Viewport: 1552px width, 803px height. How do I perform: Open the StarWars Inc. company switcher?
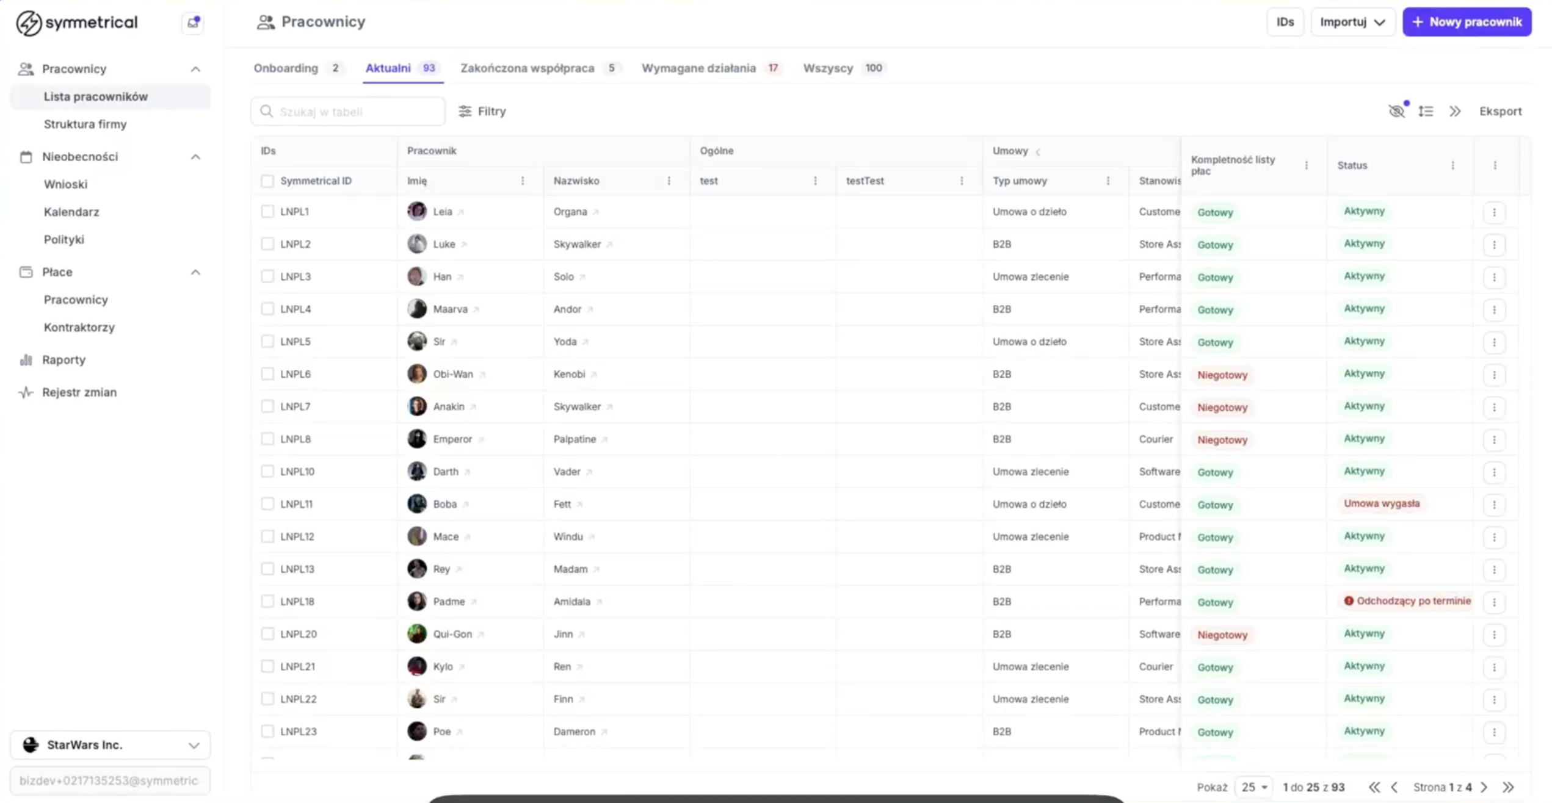pyautogui.click(x=110, y=744)
